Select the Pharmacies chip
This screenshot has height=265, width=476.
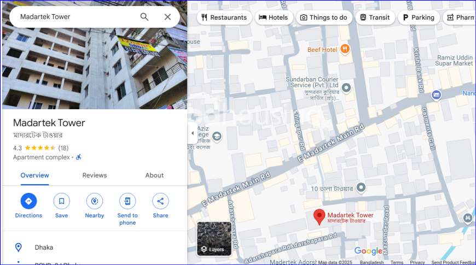(x=460, y=17)
